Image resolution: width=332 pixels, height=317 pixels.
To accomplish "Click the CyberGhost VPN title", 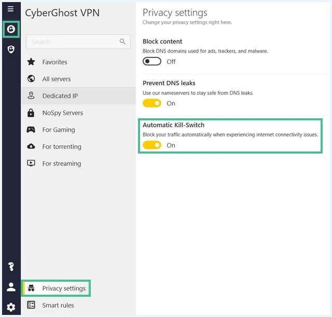I will tap(62, 13).
